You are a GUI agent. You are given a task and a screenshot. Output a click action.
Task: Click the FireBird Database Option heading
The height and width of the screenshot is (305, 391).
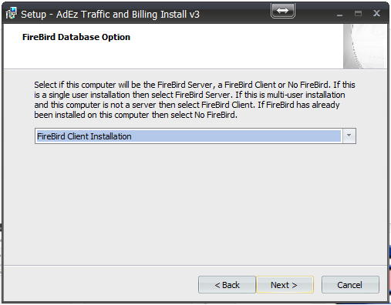coord(76,37)
